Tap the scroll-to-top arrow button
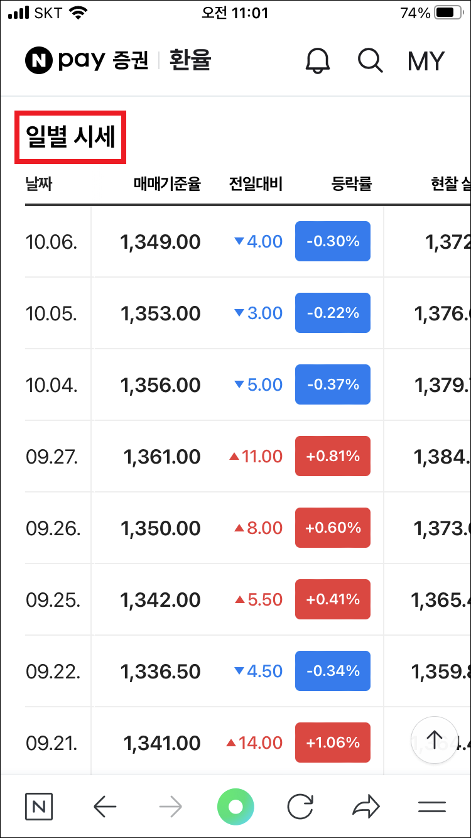 [435, 739]
